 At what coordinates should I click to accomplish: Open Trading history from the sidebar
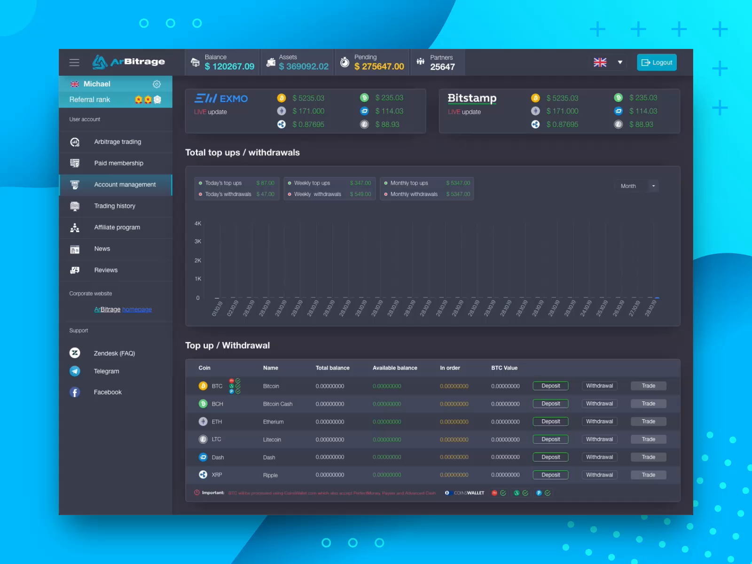(74, 206)
